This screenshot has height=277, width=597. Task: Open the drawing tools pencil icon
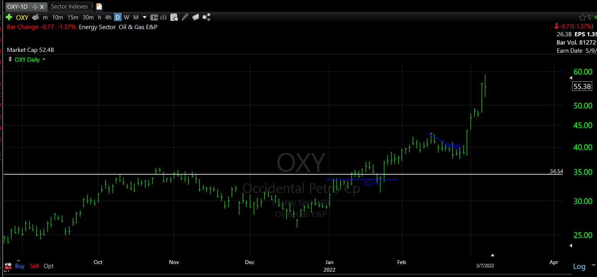click(185, 17)
